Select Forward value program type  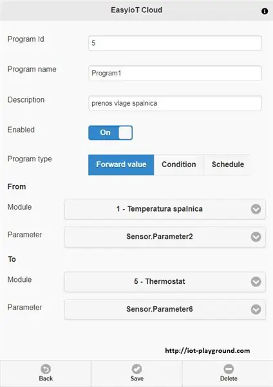(x=121, y=164)
